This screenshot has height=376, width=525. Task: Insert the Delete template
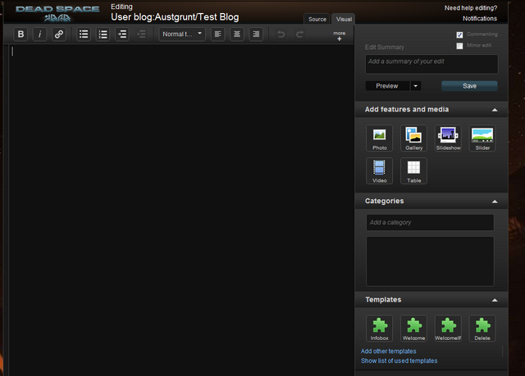(x=482, y=328)
